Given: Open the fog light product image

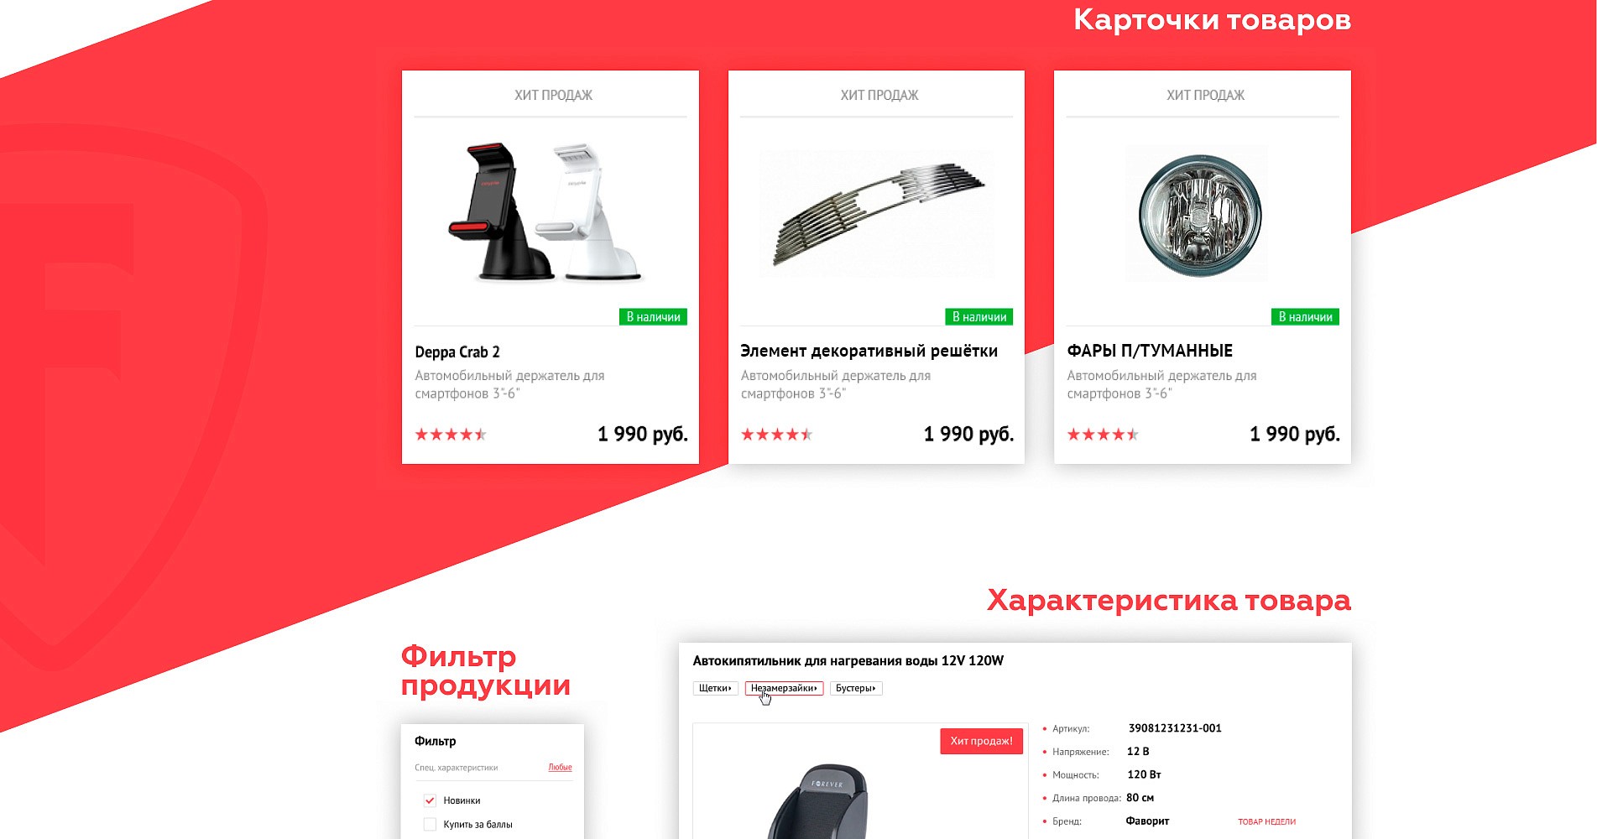Looking at the screenshot, I should [1200, 214].
